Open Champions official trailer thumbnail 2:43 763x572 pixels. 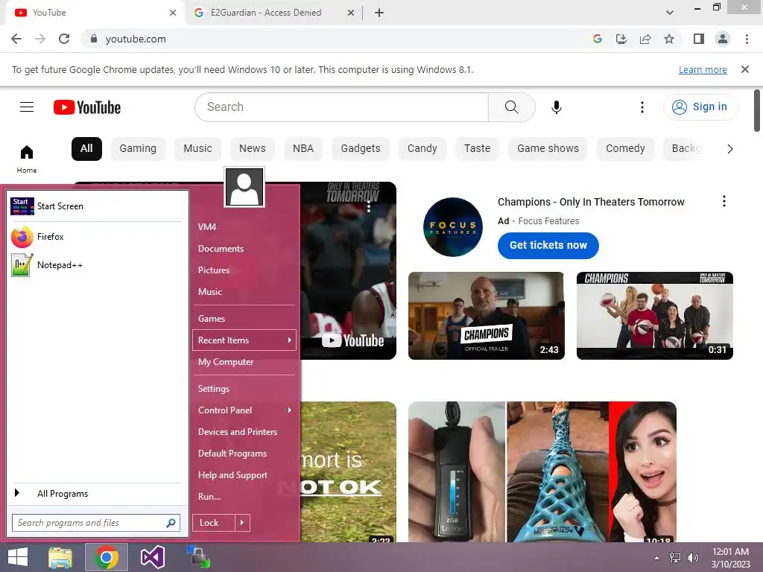coord(486,316)
